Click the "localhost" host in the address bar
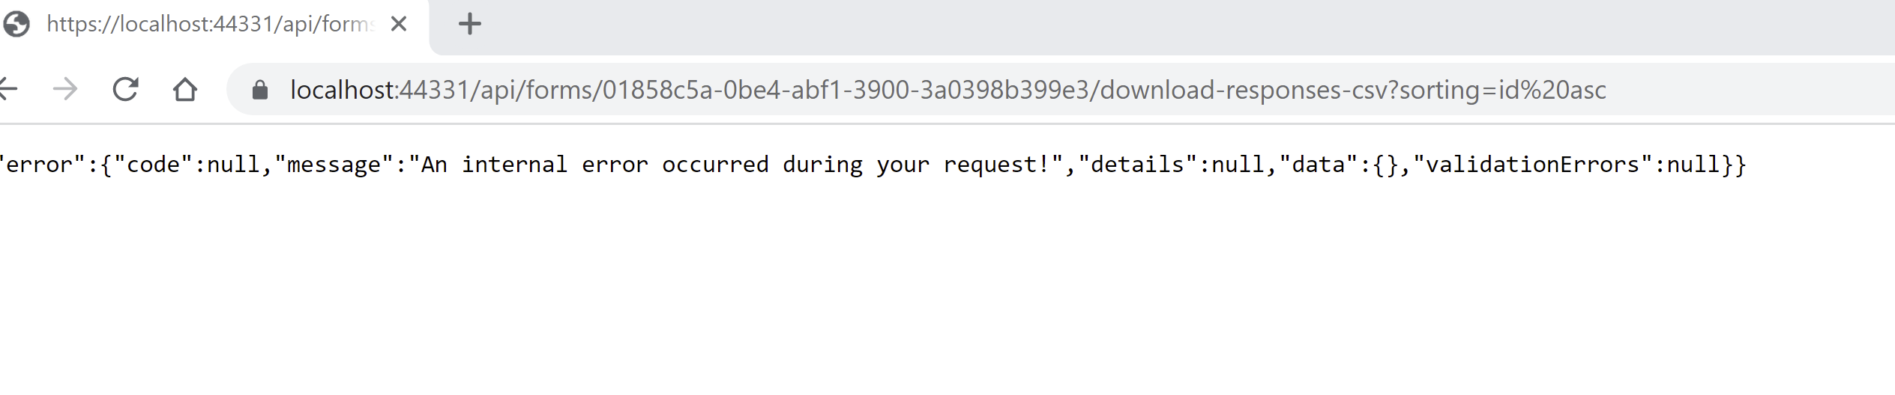This screenshot has height=395, width=1895. click(343, 90)
